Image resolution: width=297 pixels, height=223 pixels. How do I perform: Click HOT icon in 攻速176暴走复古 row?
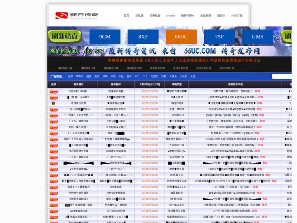54,187
